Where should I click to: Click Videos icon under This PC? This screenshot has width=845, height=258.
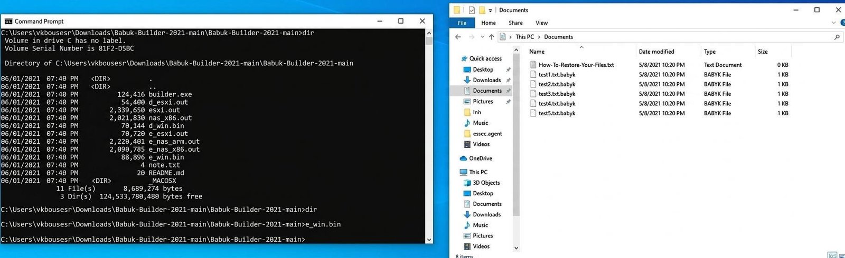[467, 246]
